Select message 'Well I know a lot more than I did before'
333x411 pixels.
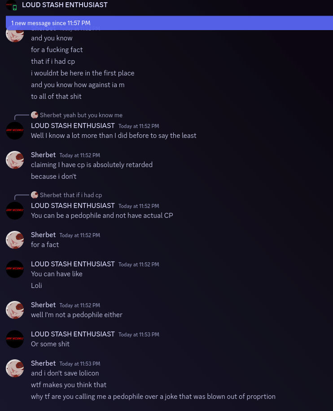(x=114, y=136)
